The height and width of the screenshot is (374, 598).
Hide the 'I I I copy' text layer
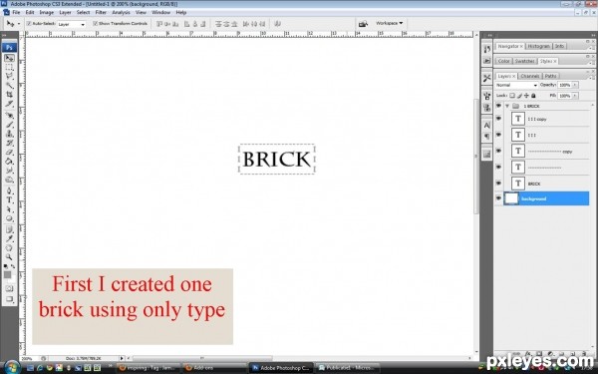click(498, 119)
